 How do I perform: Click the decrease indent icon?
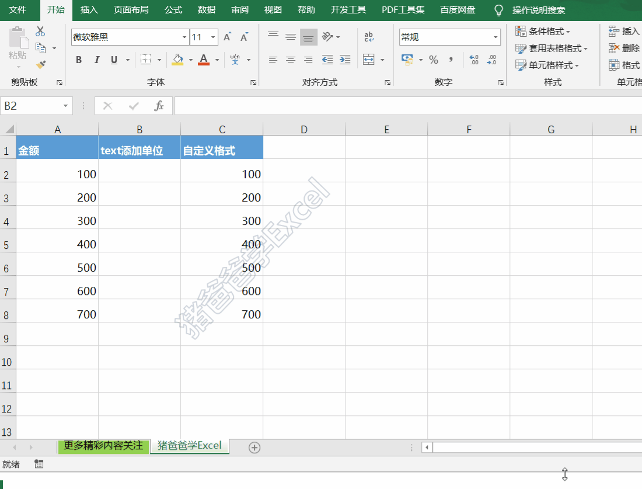point(327,60)
